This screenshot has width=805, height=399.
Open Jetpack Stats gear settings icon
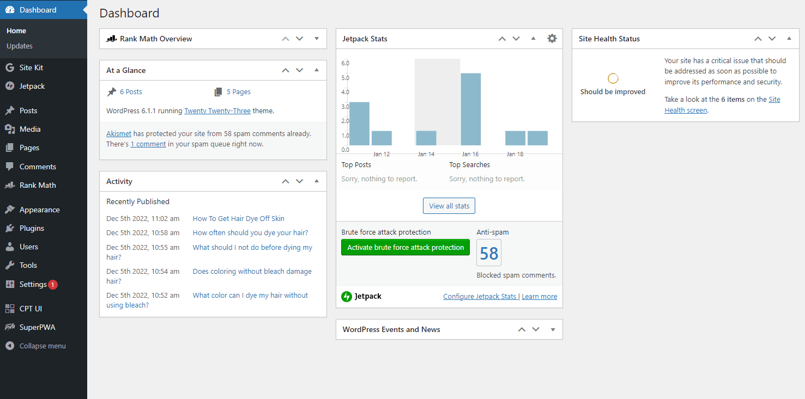(x=552, y=39)
